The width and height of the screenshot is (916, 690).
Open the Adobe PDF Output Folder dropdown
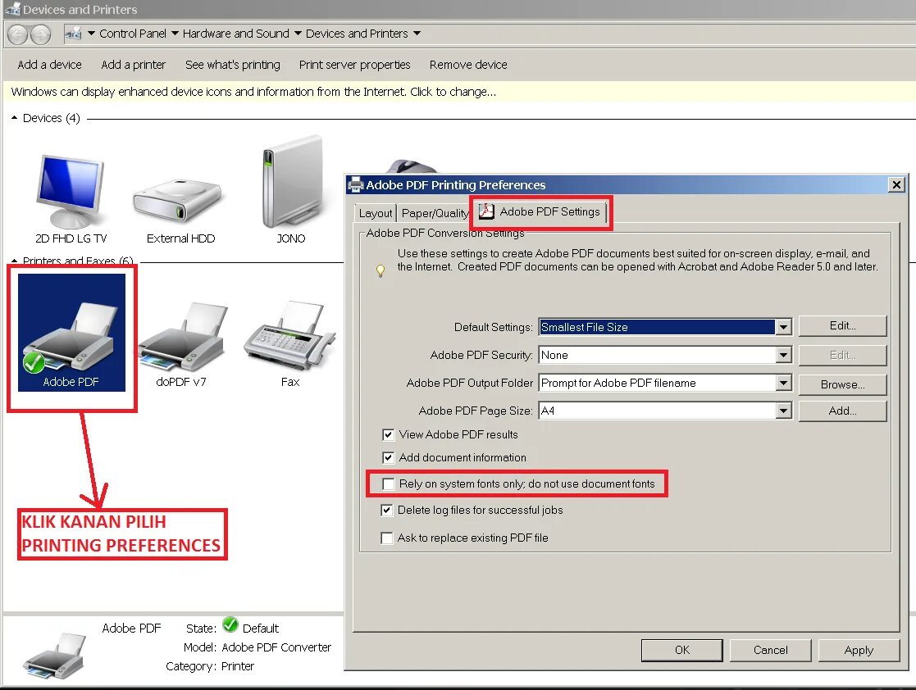coord(784,383)
